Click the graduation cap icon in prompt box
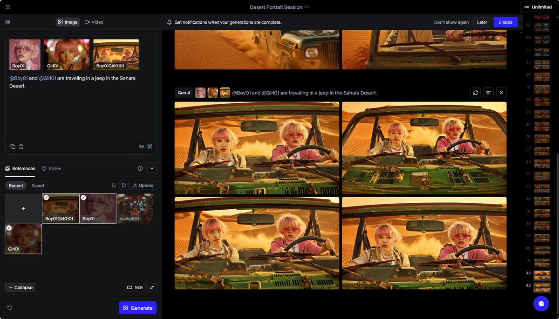The height and width of the screenshot is (319, 559). [x=141, y=146]
